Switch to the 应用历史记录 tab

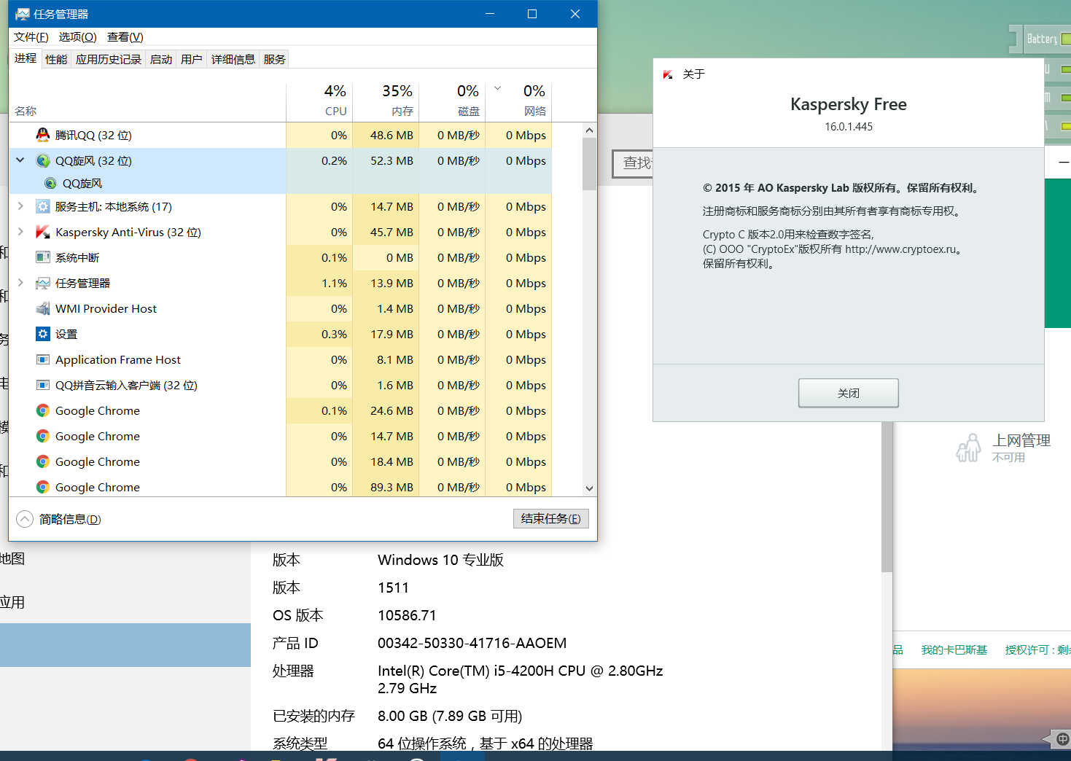[x=109, y=59]
